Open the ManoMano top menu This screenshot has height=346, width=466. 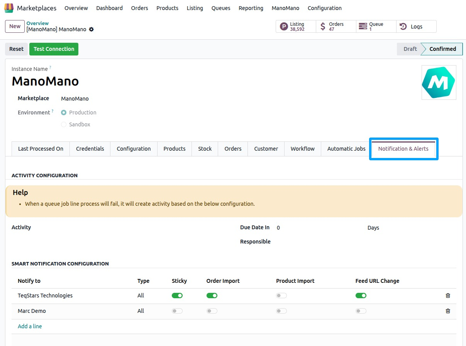pos(285,8)
